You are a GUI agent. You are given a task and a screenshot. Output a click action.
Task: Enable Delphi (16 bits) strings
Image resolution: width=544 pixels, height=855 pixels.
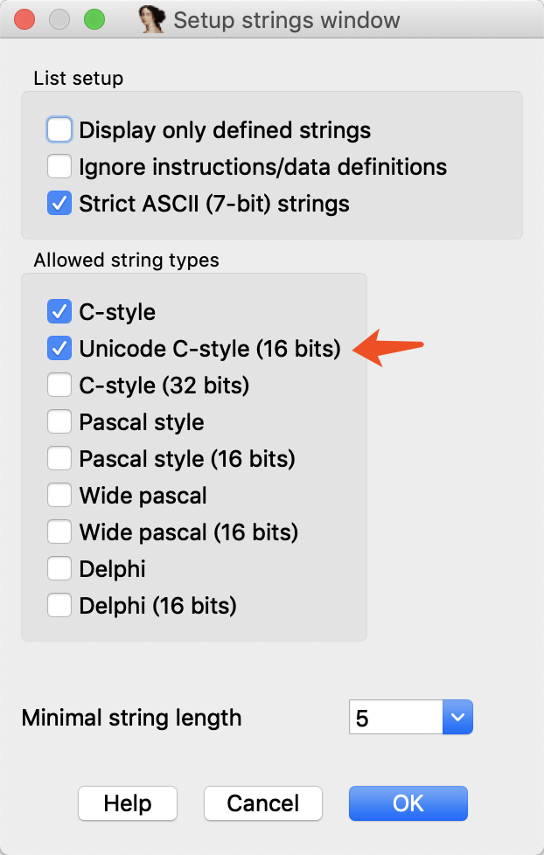tap(59, 605)
